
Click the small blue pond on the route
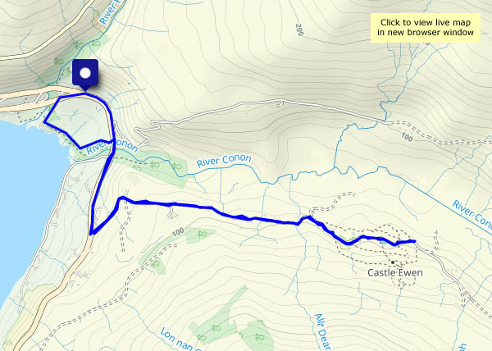pyautogui.click(x=383, y=242)
